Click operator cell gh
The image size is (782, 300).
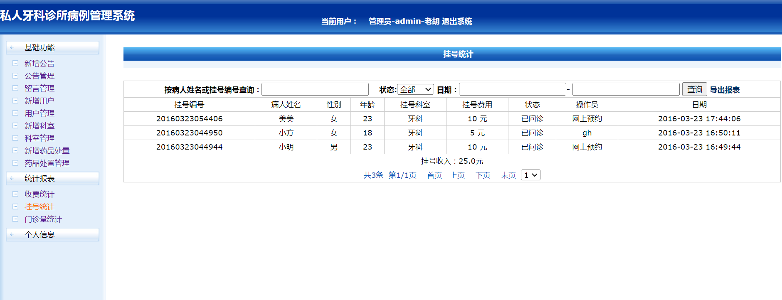(x=587, y=133)
